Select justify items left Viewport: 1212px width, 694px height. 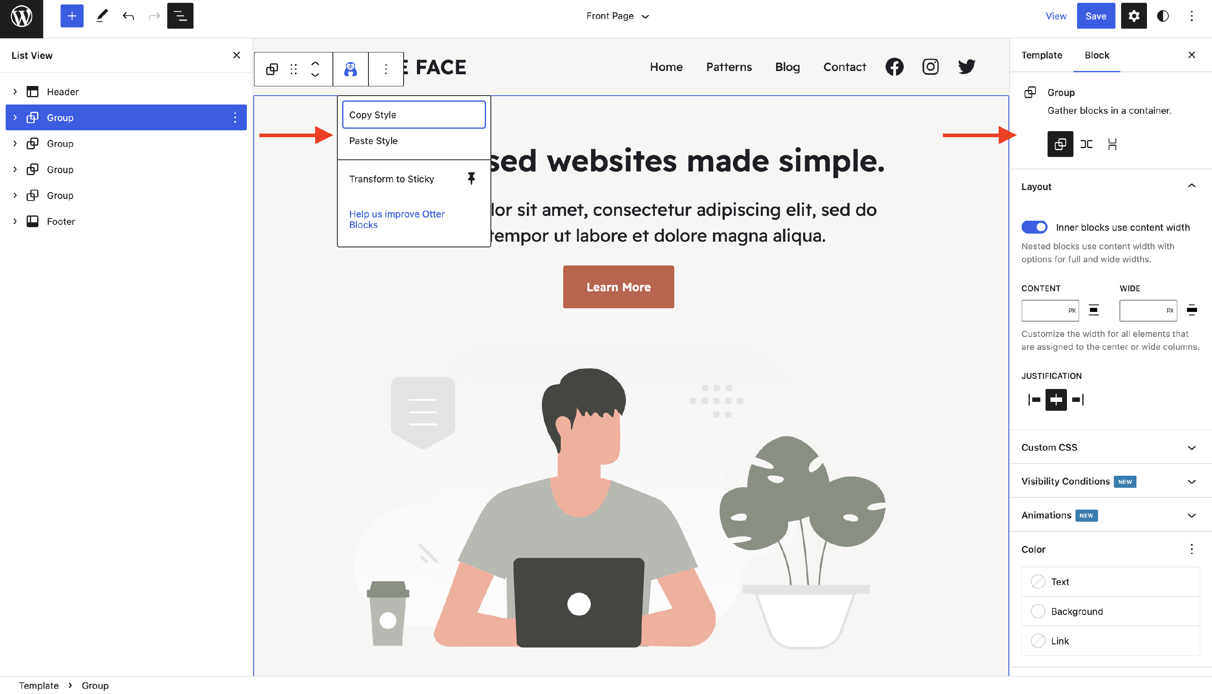1034,399
